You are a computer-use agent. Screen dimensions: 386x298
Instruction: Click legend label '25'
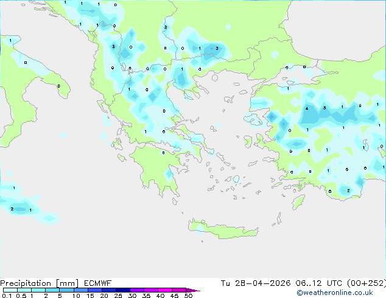click(x=118, y=296)
